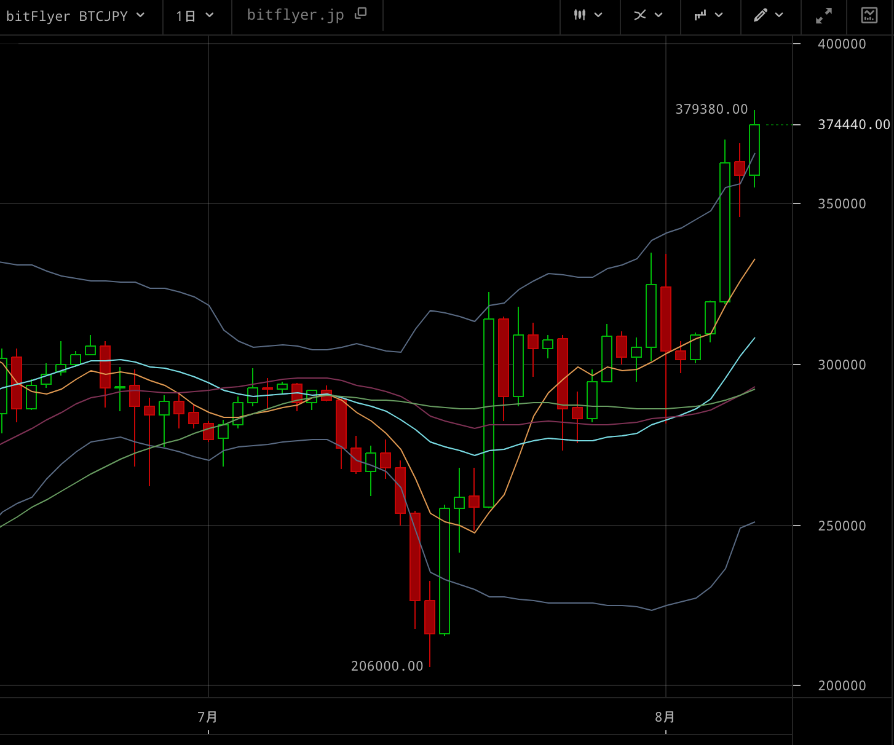Open the step-line chart tool menu
Image resolution: width=894 pixels, height=745 pixels.
click(x=708, y=15)
